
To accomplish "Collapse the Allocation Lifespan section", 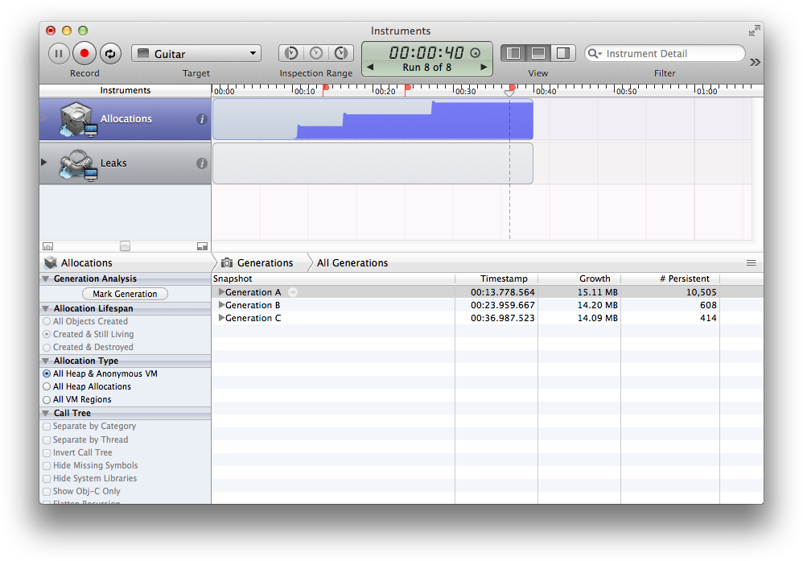I will coord(46,308).
